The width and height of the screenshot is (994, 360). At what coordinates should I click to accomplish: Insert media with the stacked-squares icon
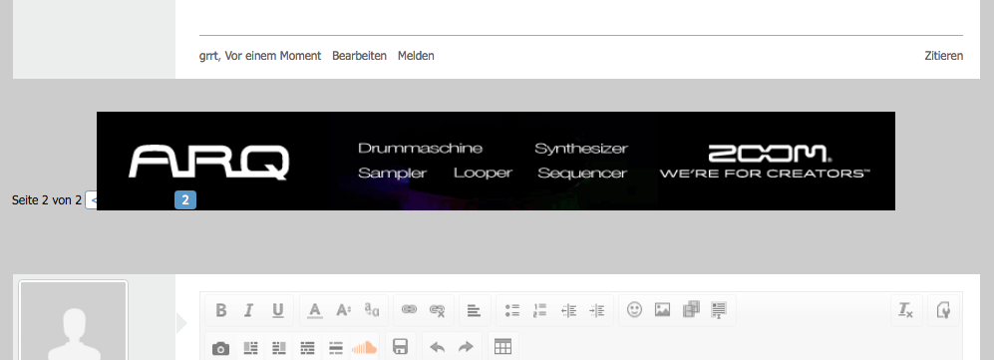point(691,310)
